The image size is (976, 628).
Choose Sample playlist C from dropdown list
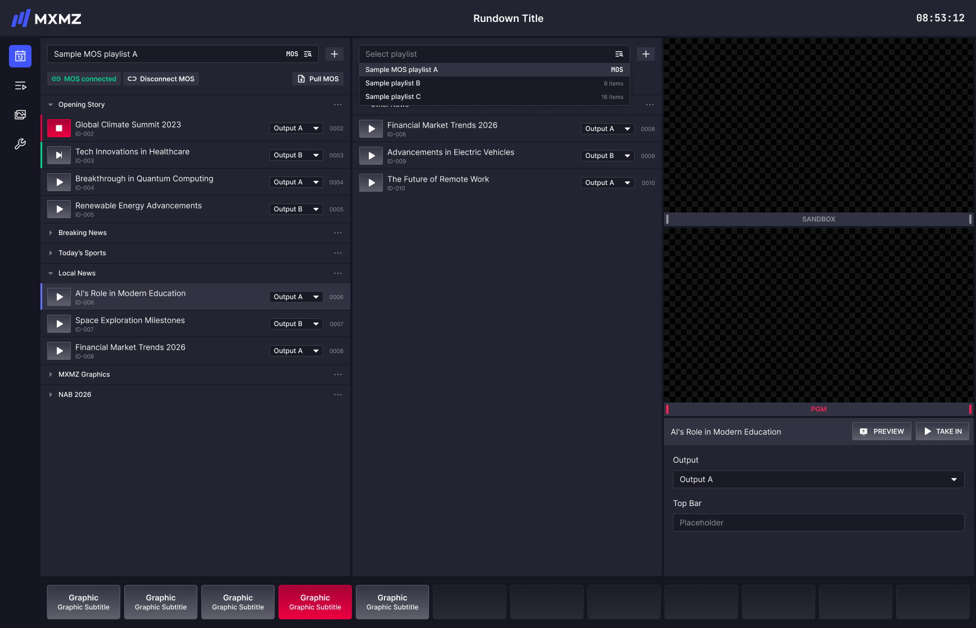(x=494, y=97)
